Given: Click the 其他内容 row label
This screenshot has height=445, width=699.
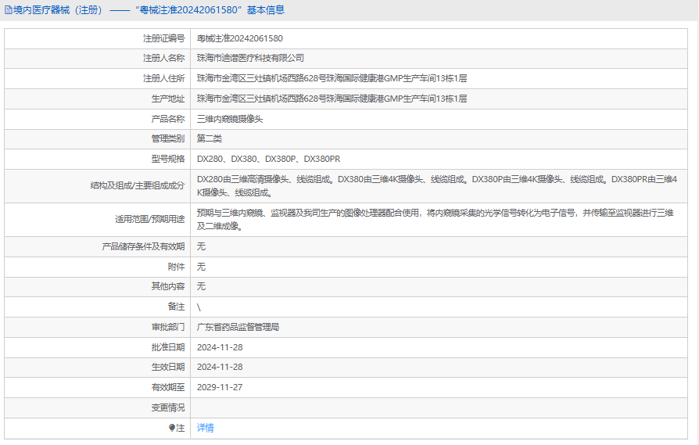Looking at the screenshot, I should [167, 286].
